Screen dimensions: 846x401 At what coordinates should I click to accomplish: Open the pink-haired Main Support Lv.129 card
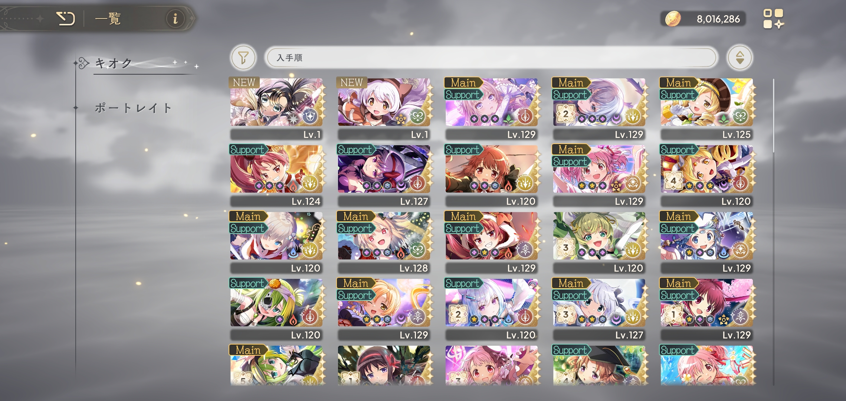pyautogui.click(x=599, y=175)
